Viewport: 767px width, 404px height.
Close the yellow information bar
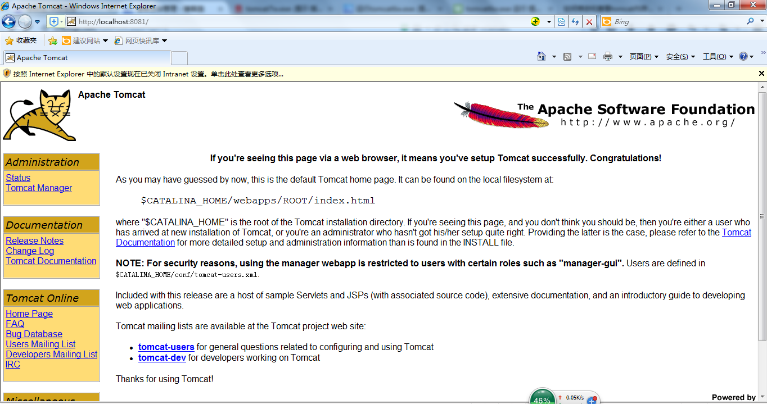[x=761, y=74]
